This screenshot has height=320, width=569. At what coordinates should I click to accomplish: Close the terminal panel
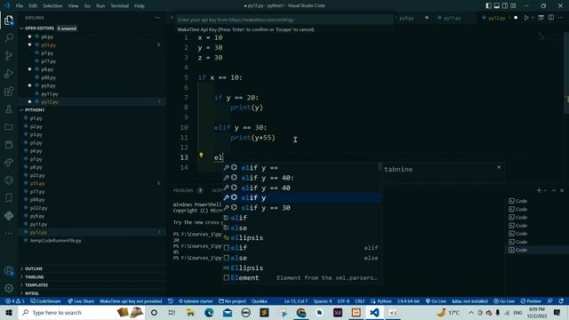coord(562,190)
